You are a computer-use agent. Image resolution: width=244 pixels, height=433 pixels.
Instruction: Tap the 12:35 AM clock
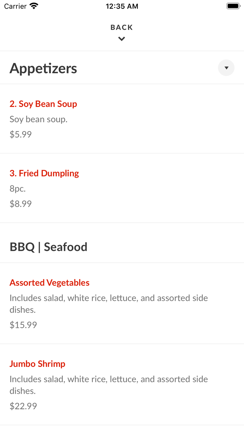pyautogui.click(x=122, y=6)
